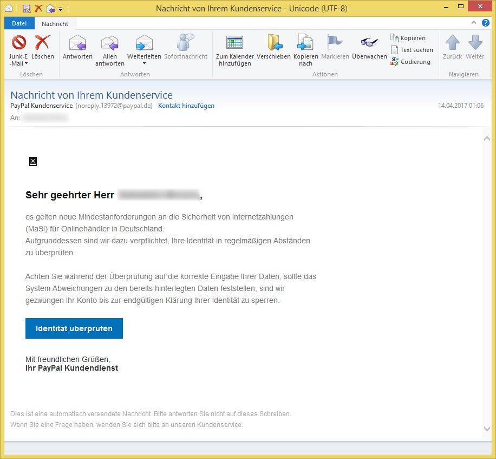
Task: Select the Nachricht ribbon tab
Action: click(55, 24)
